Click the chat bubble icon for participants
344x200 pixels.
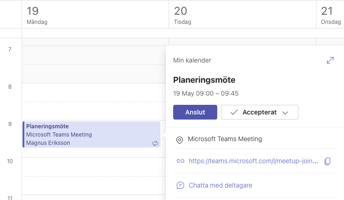(x=180, y=185)
